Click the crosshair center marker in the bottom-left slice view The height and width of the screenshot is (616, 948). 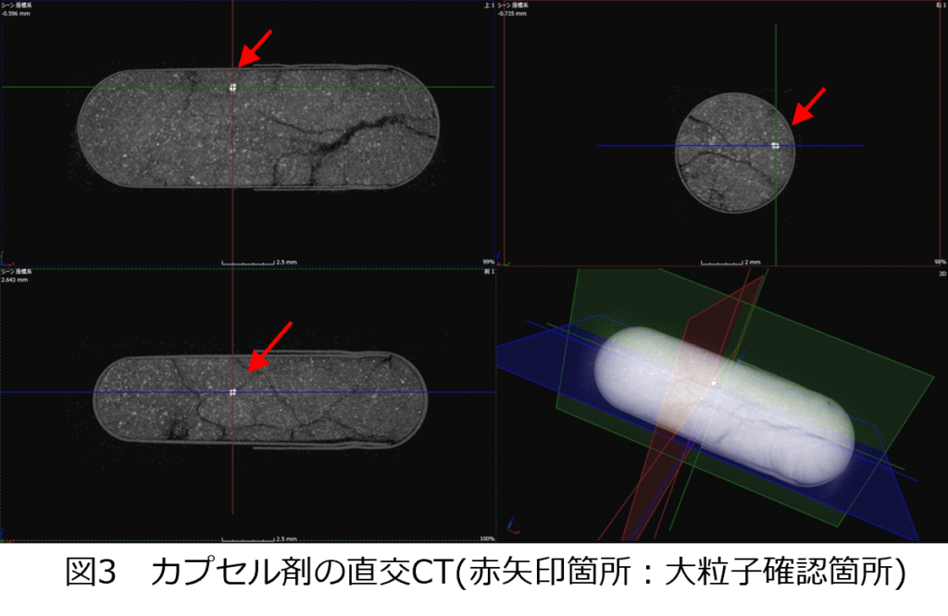point(233,392)
